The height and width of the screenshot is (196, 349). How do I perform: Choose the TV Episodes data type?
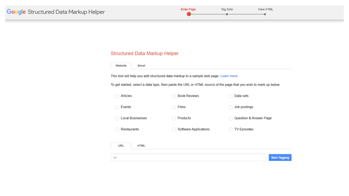pos(231,130)
